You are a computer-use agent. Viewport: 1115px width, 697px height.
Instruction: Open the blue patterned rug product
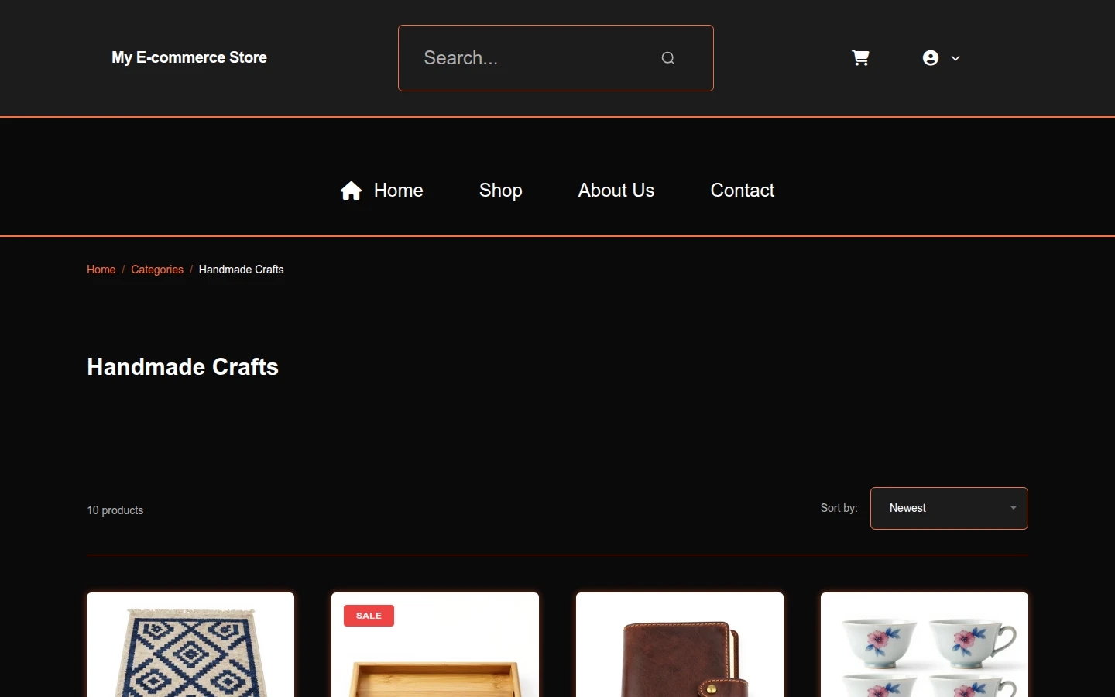click(190, 645)
